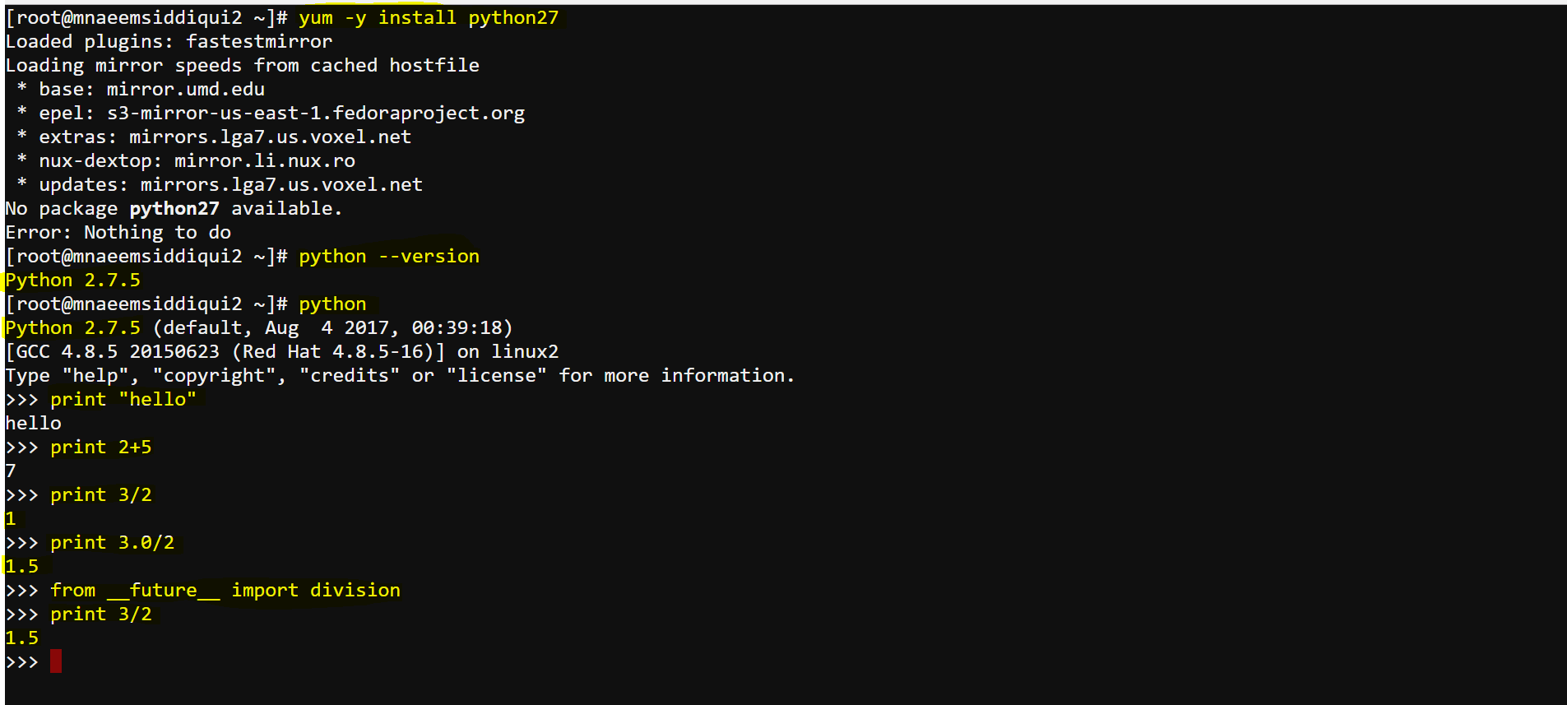Viewport: 1567px width, 705px height.
Task: Click the Error: Nothing to do message
Action: coord(118,232)
